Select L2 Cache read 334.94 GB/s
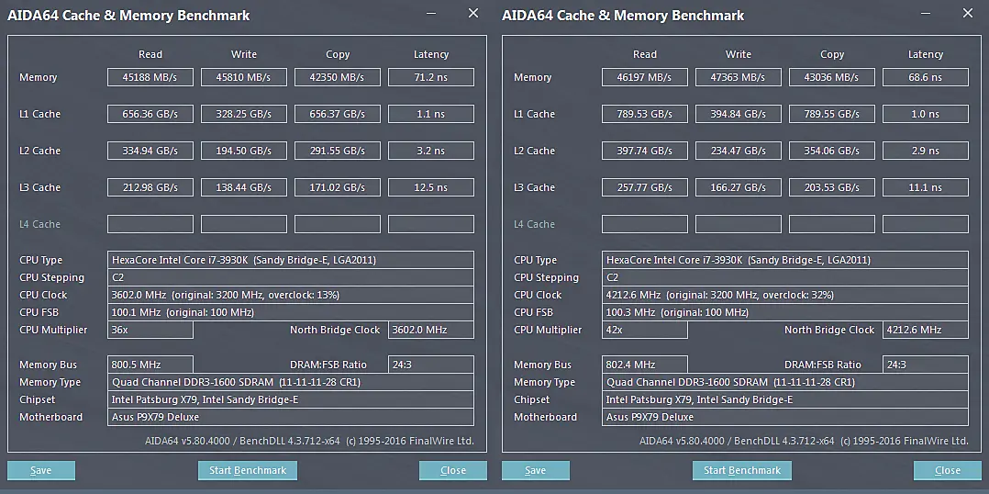The image size is (989, 494). (x=150, y=151)
